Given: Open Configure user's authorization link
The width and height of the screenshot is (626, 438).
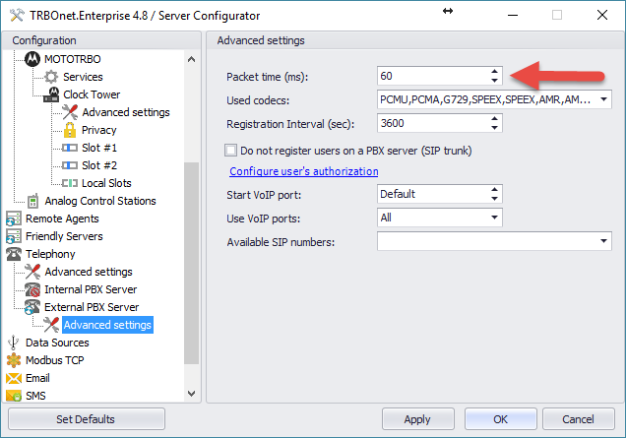Looking at the screenshot, I should 304,171.
